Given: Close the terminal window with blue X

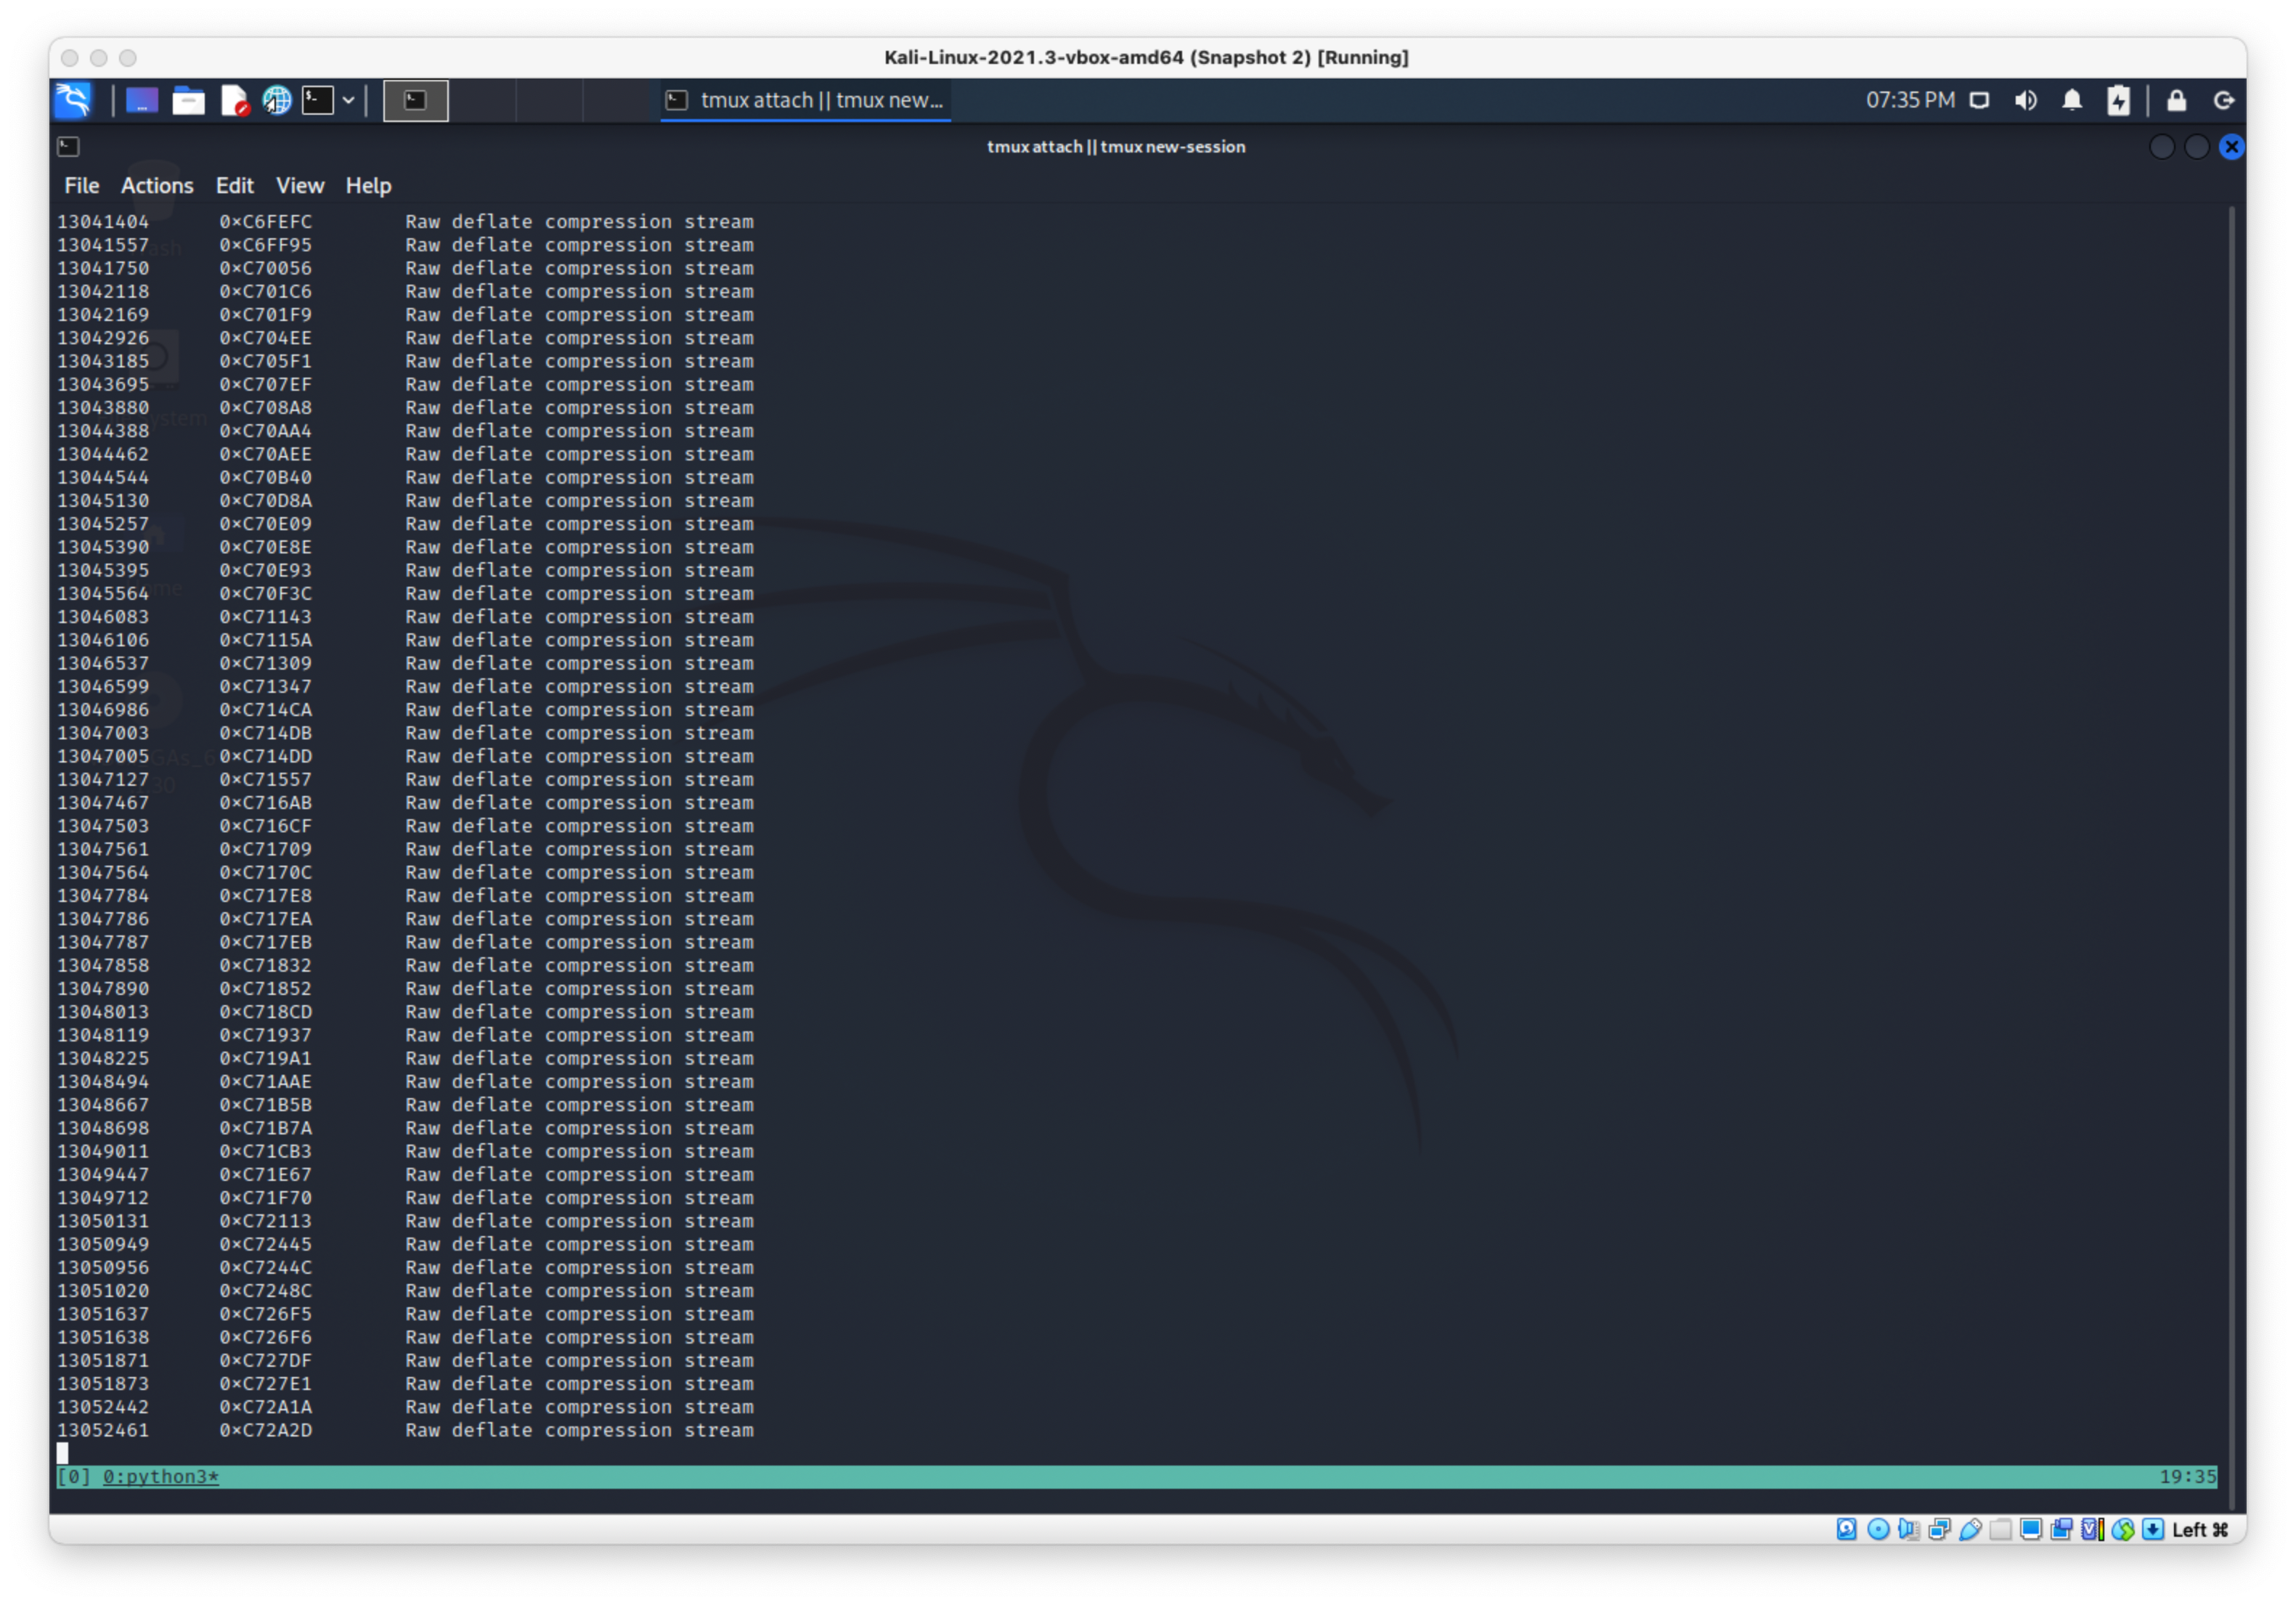Looking at the screenshot, I should [2231, 147].
